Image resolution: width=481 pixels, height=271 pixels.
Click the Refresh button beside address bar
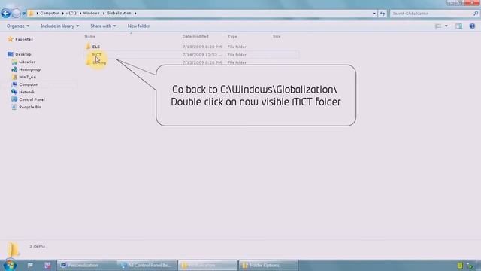382,14
